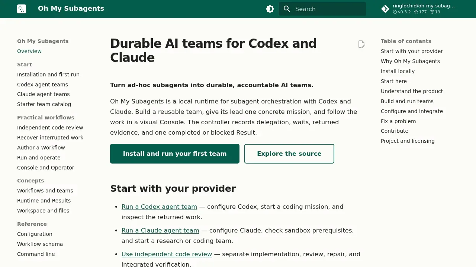Navigate to Run and operate

39,158
